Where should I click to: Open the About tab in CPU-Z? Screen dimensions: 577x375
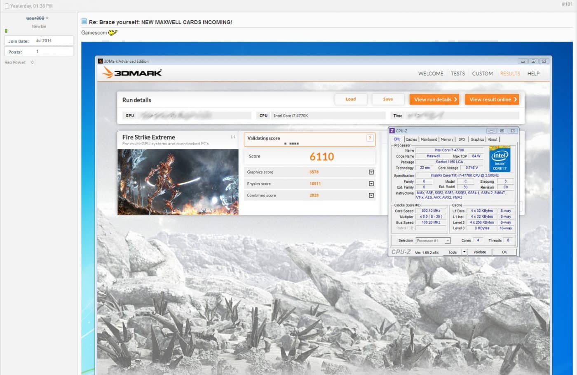tap(493, 139)
